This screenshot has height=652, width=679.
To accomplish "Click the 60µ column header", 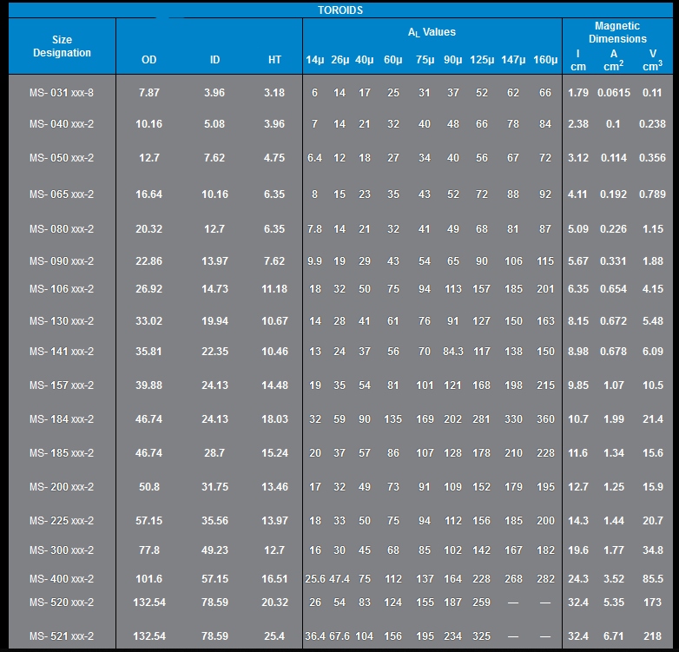I will tap(393, 60).
